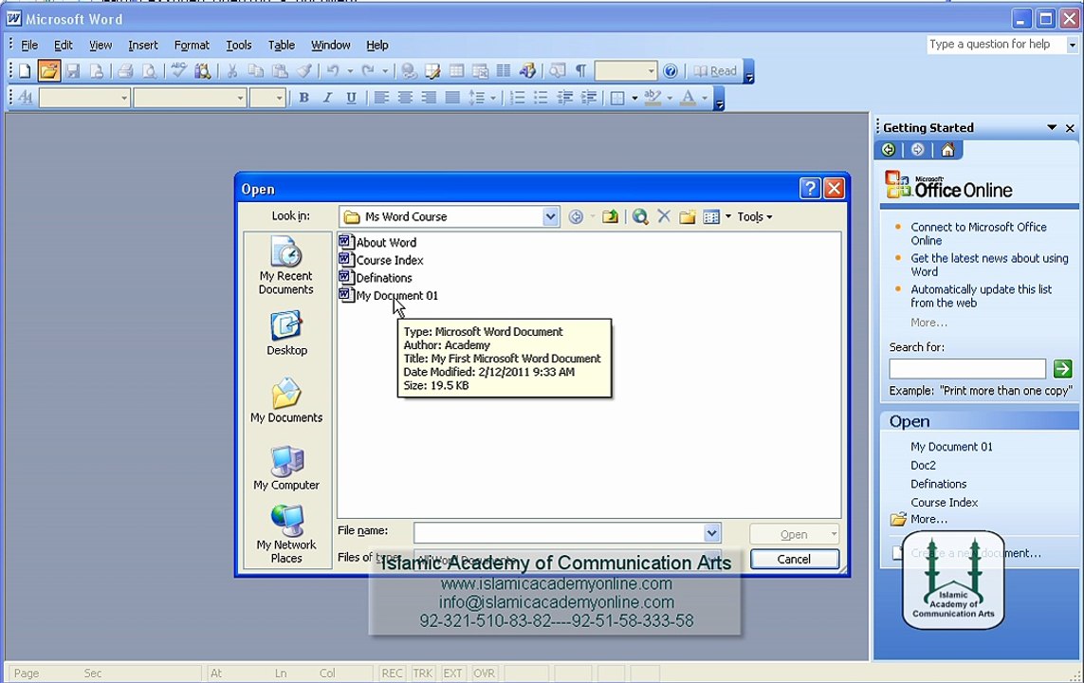Click the Increase Indent icon
The image size is (1084, 683).
[588, 98]
